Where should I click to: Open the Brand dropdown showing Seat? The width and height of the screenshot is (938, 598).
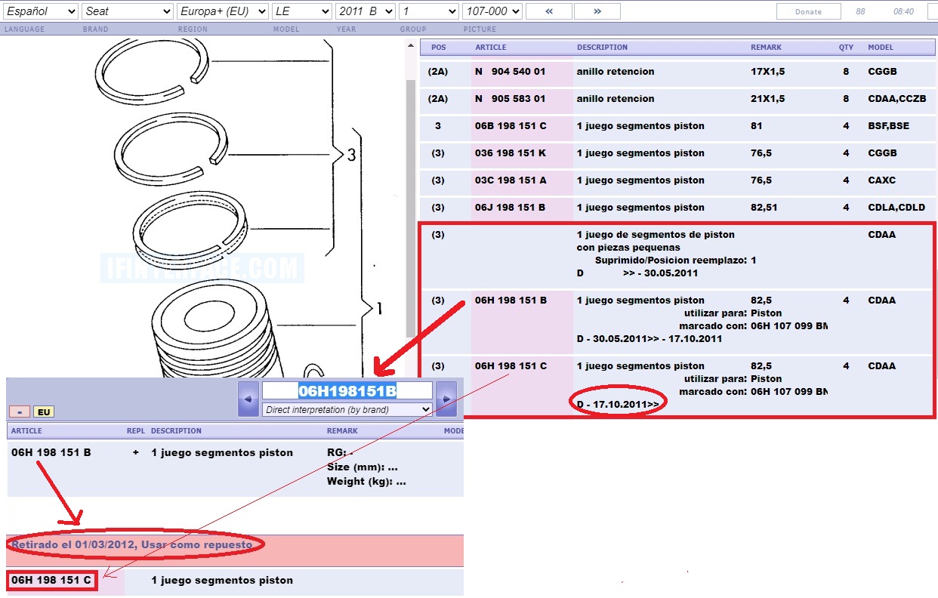pyautogui.click(x=127, y=11)
